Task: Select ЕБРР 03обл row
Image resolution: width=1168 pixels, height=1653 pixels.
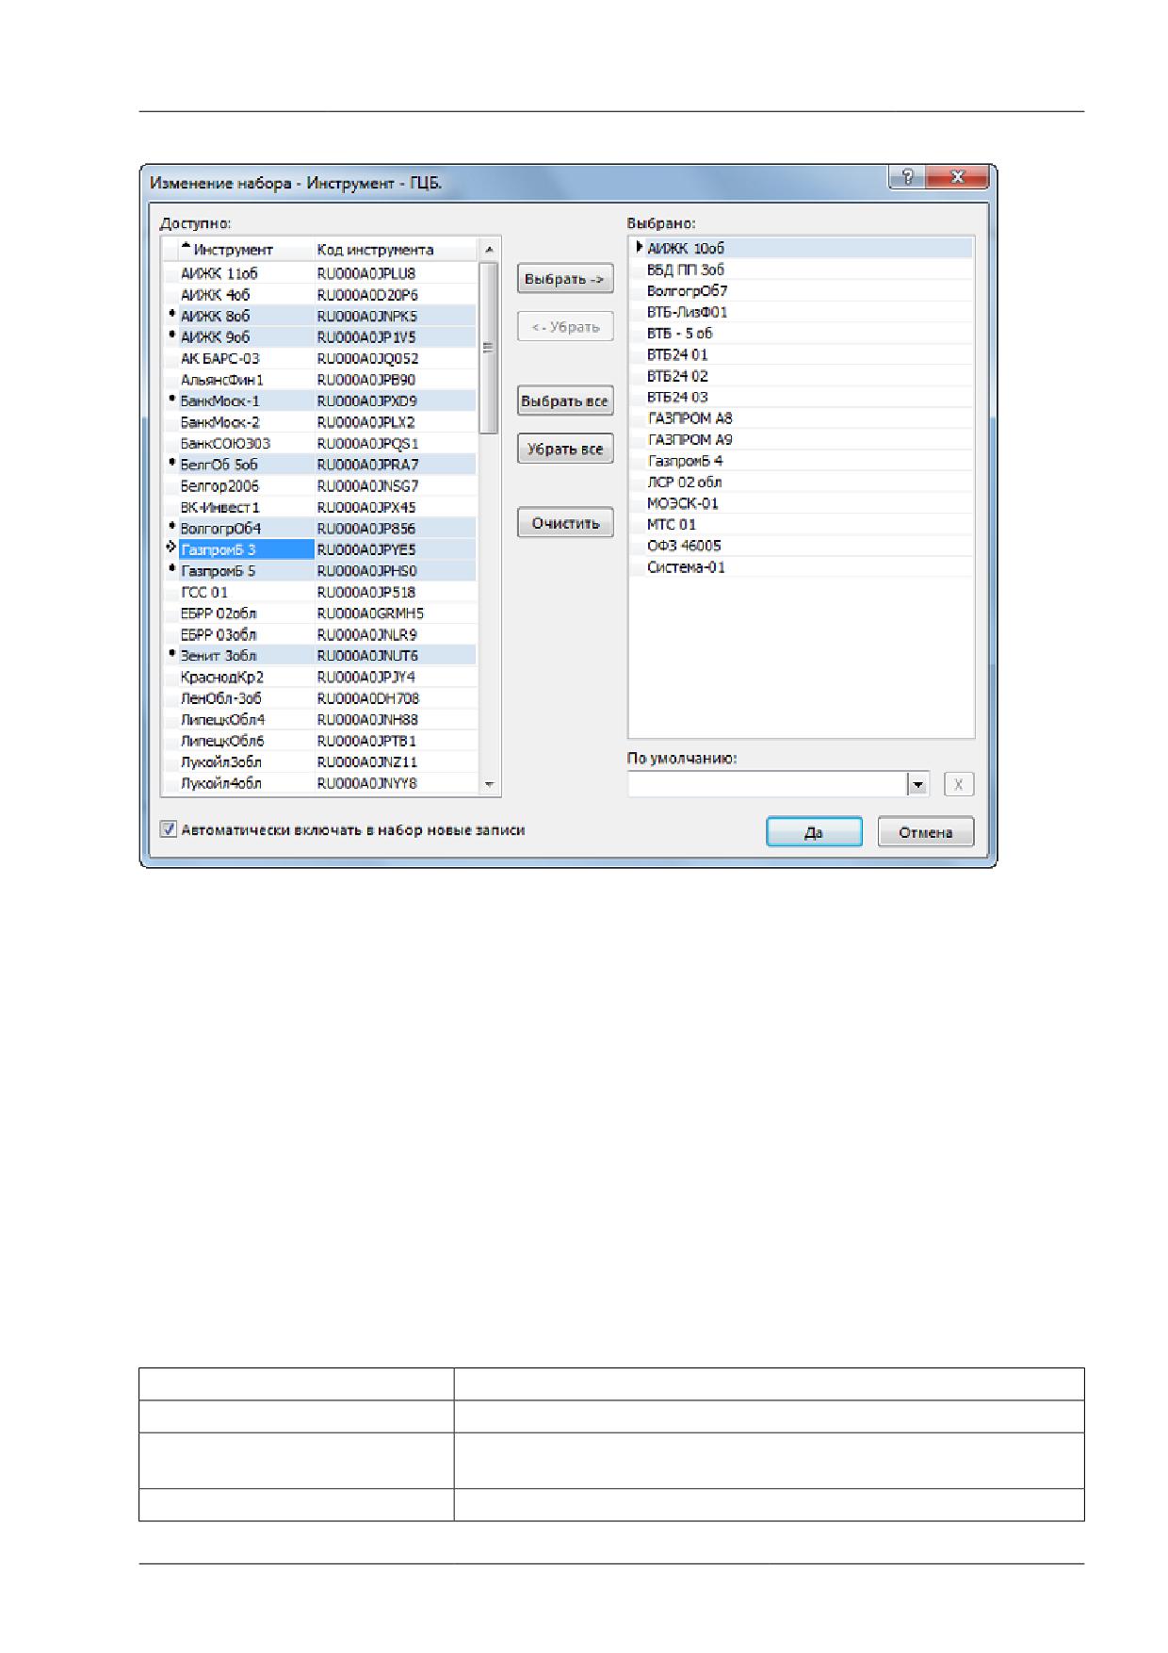Action: (x=319, y=634)
